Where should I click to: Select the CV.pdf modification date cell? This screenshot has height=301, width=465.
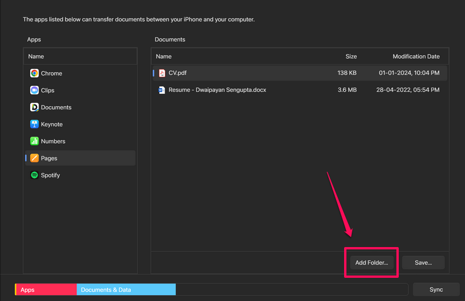(x=409, y=73)
